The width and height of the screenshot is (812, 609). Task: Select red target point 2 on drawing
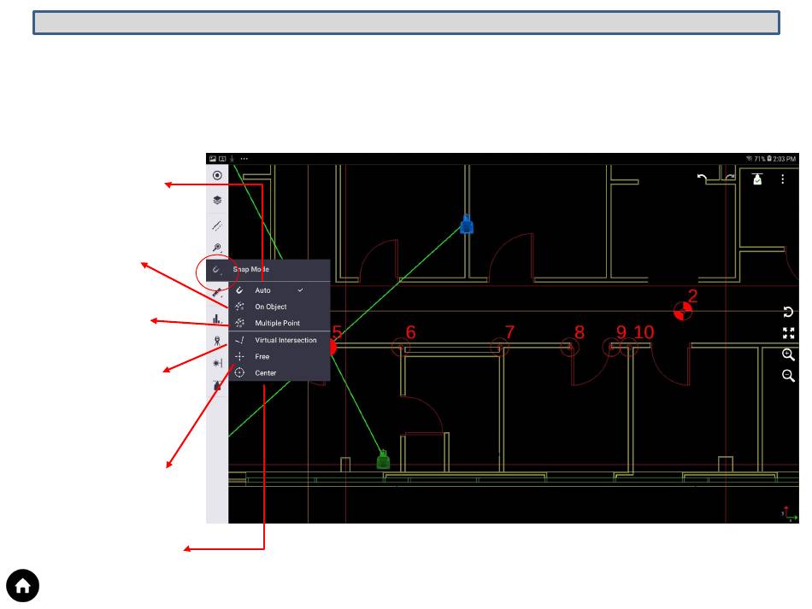click(x=683, y=312)
